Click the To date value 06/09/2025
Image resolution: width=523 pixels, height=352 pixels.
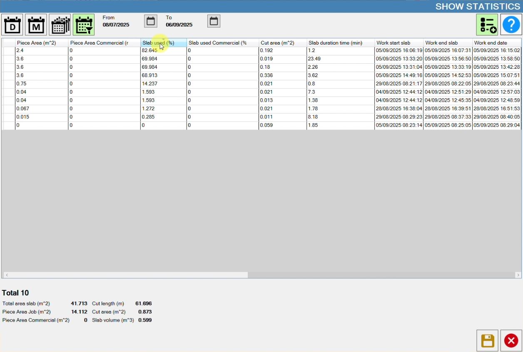pos(179,25)
